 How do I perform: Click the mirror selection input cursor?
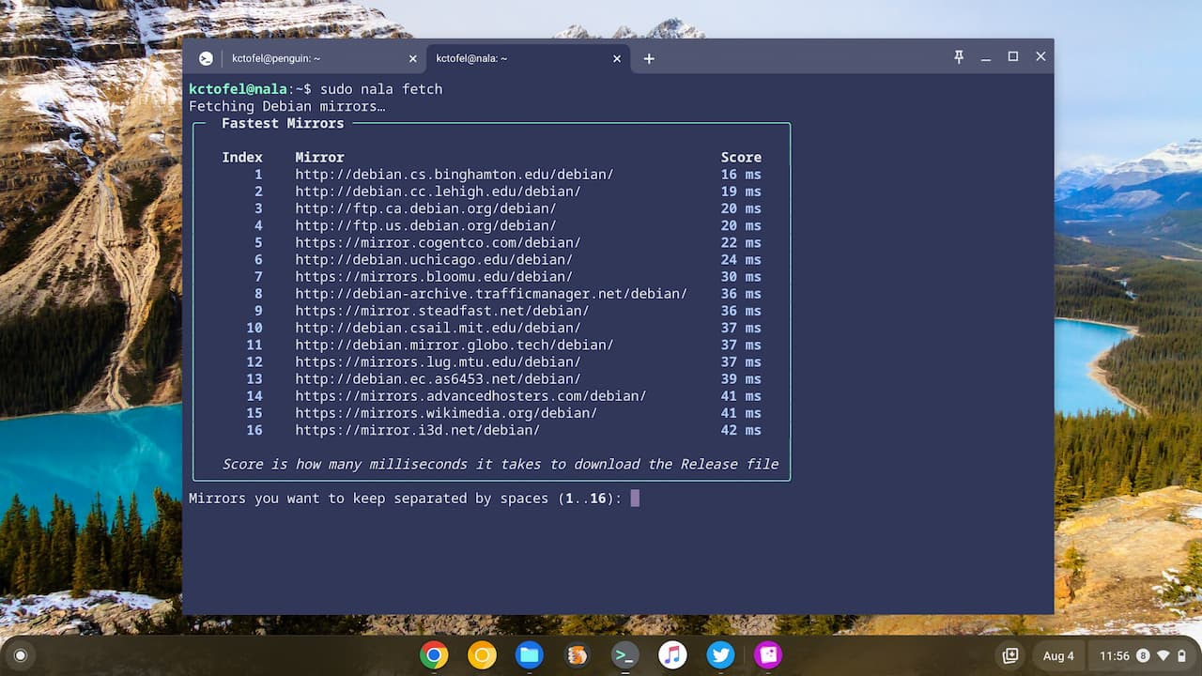[x=635, y=498]
